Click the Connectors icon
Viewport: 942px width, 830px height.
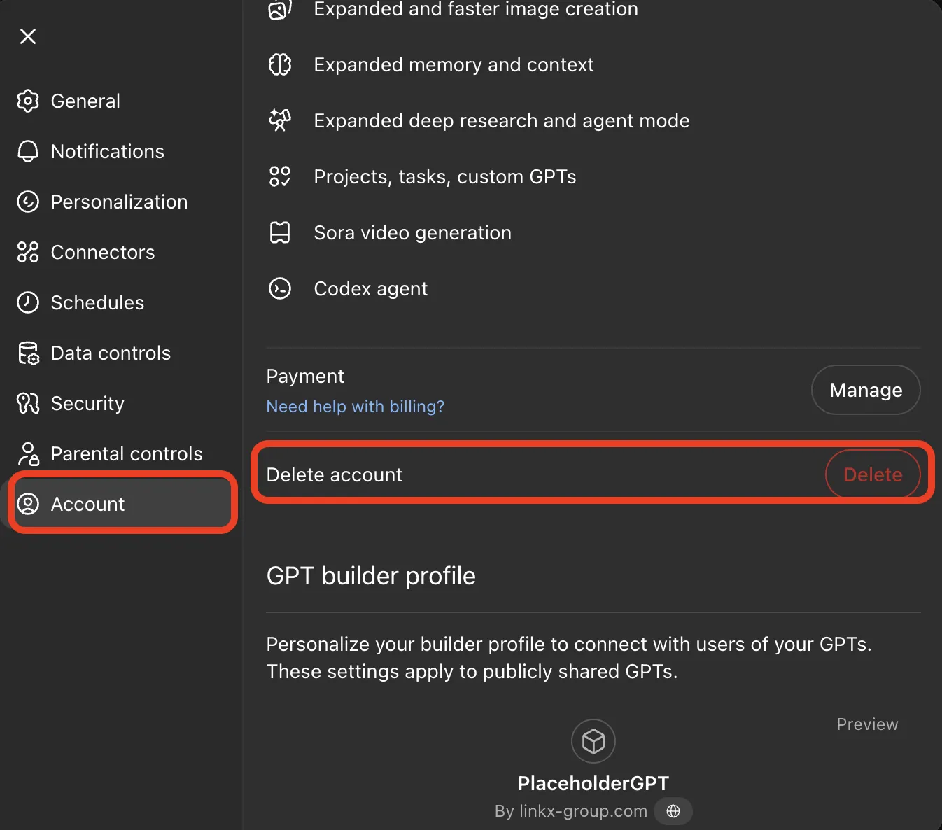[x=28, y=252]
